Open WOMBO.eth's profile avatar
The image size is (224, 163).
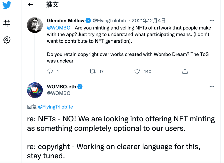click(35, 90)
